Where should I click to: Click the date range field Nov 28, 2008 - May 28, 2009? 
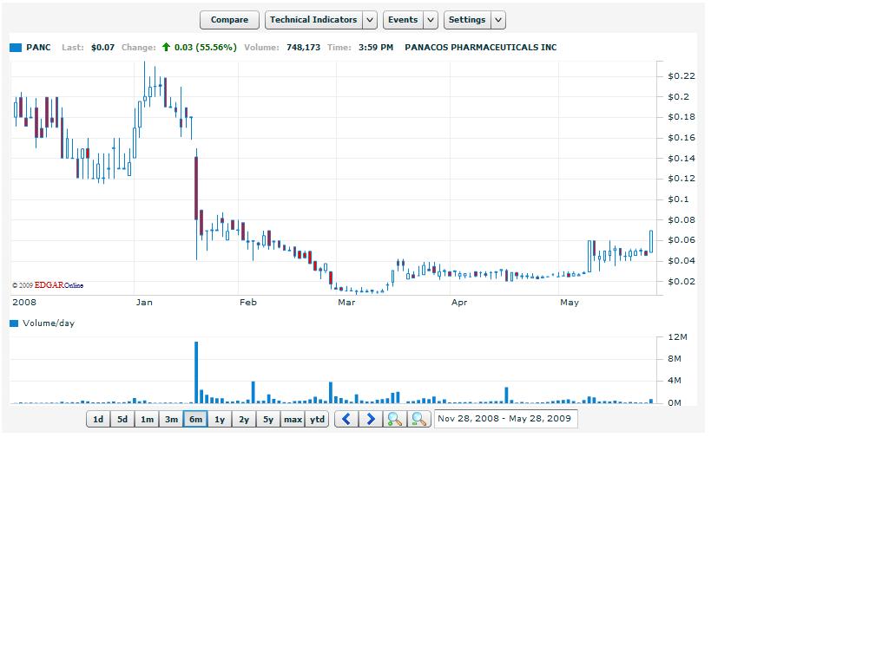click(x=506, y=419)
